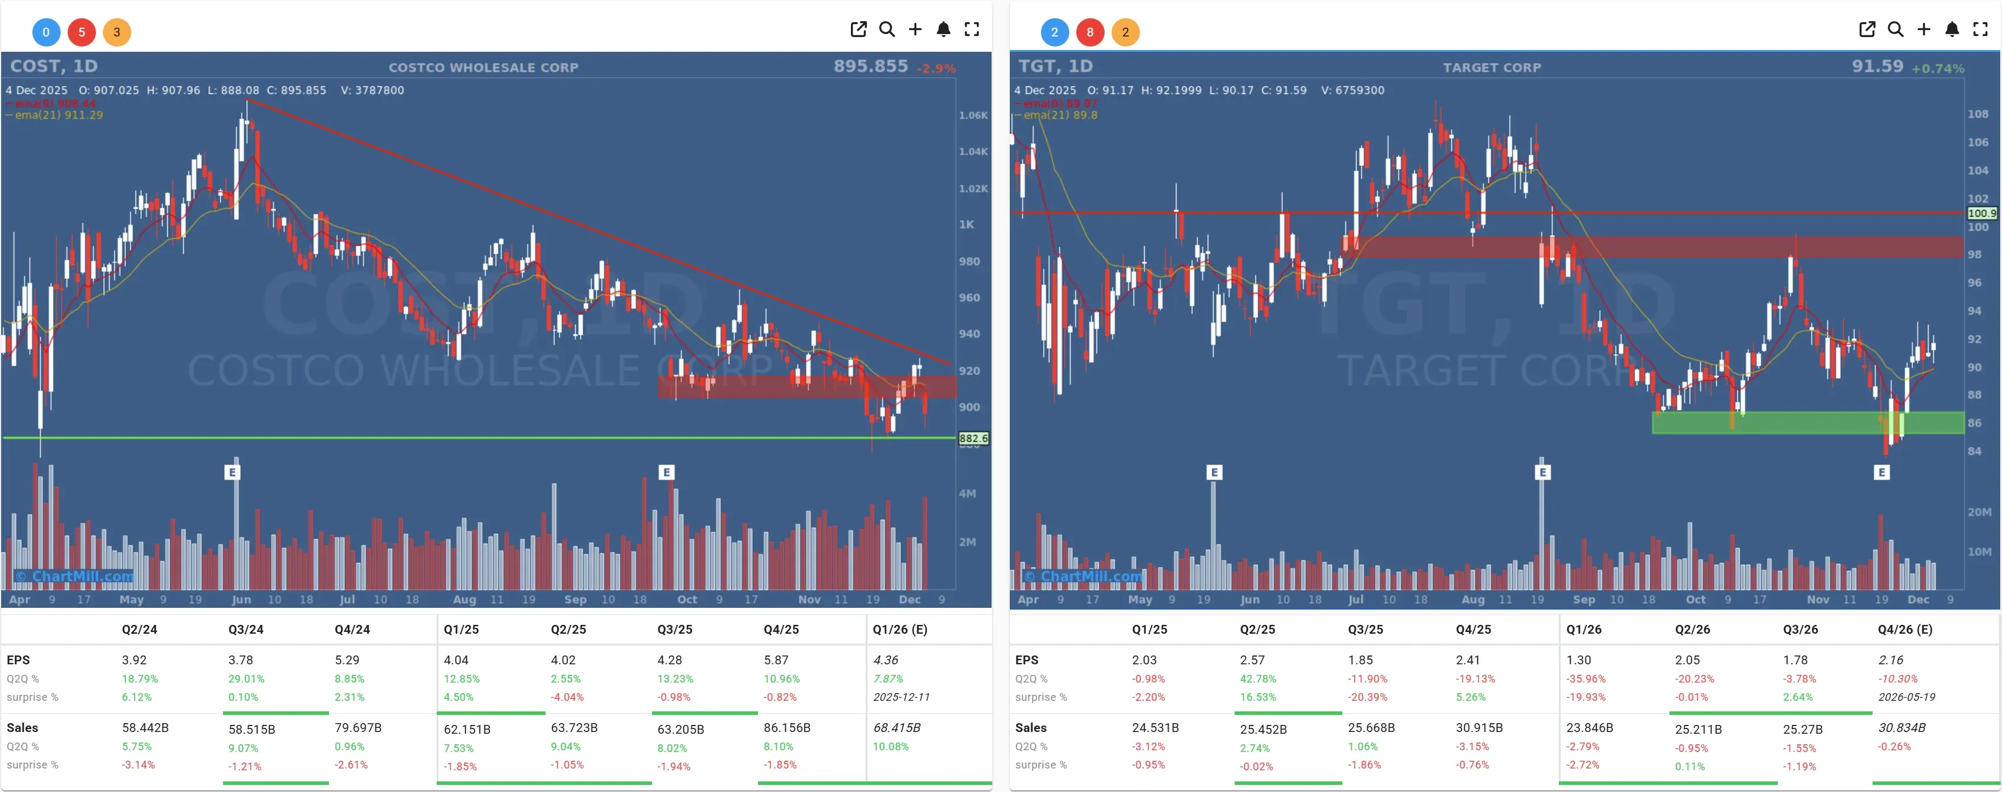Click the plus icon on TGT chart
This screenshot has width=2002, height=792.
[x=1924, y=29]
